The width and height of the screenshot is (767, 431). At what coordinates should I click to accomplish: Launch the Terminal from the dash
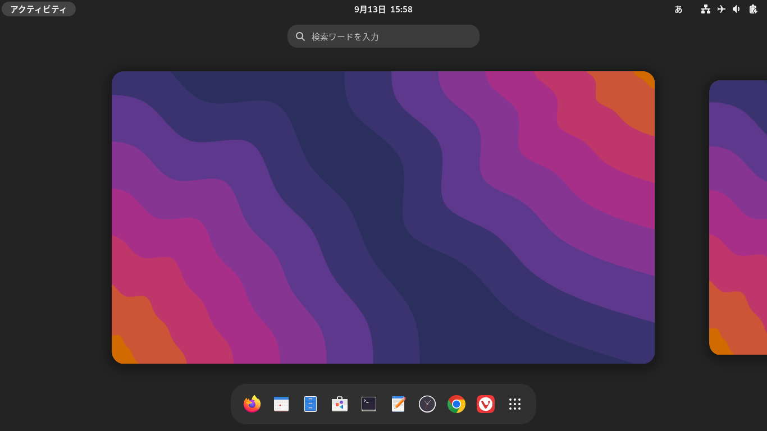[369, 404]
